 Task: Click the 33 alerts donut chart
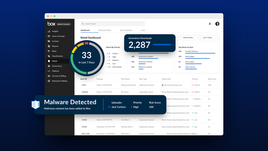pos(87,58)
